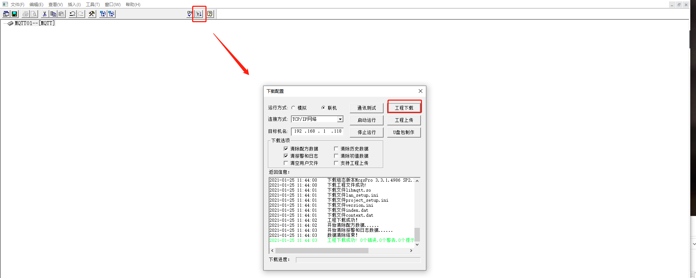Screen dimensions: 696x278
Task: Click the save project toolbar icon
Action: (14, 14)
